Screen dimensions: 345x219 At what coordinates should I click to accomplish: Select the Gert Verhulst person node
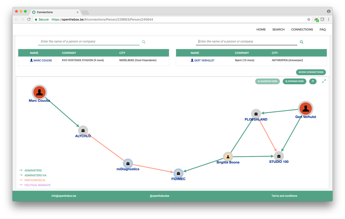pyautogui.click(x=306, y=108)
